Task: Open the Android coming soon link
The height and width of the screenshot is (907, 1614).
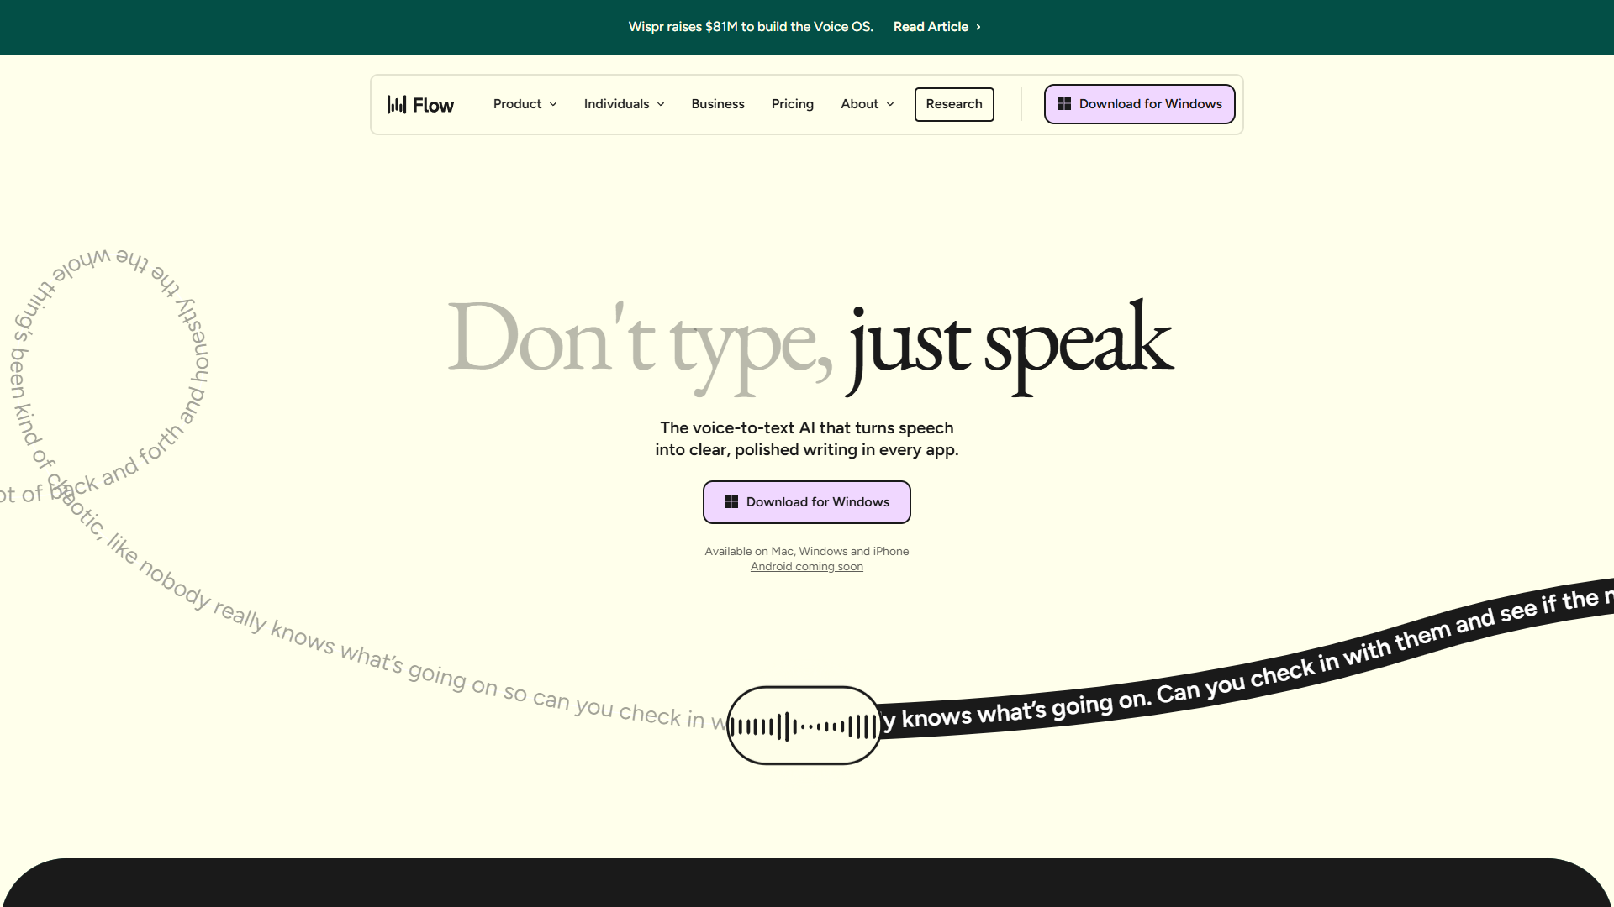Action: click(x=806, y=566)
